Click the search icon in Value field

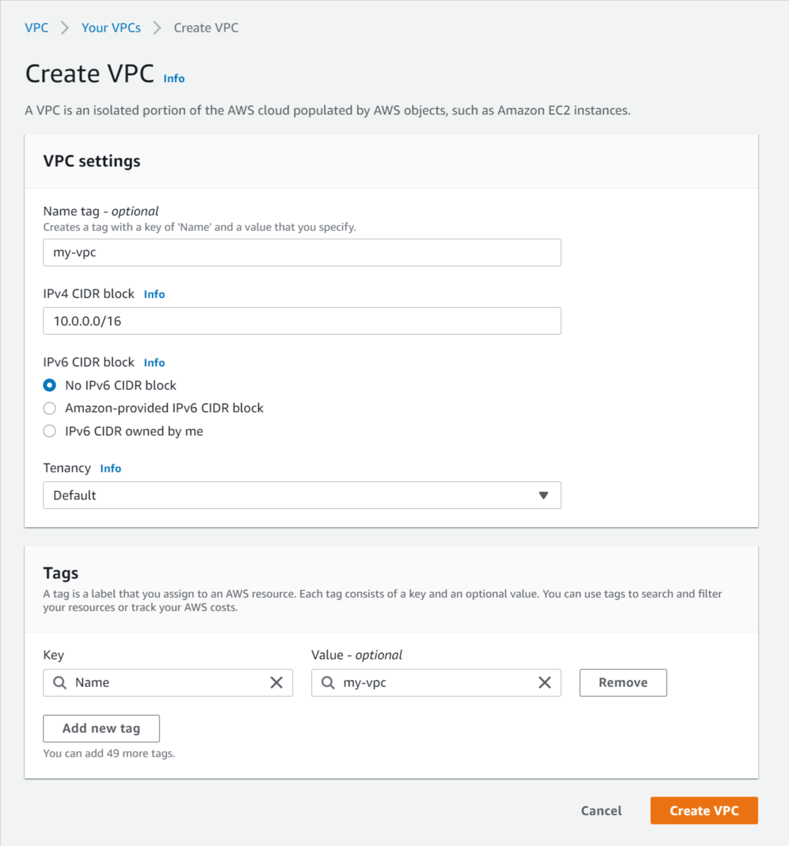coord(328,682)
